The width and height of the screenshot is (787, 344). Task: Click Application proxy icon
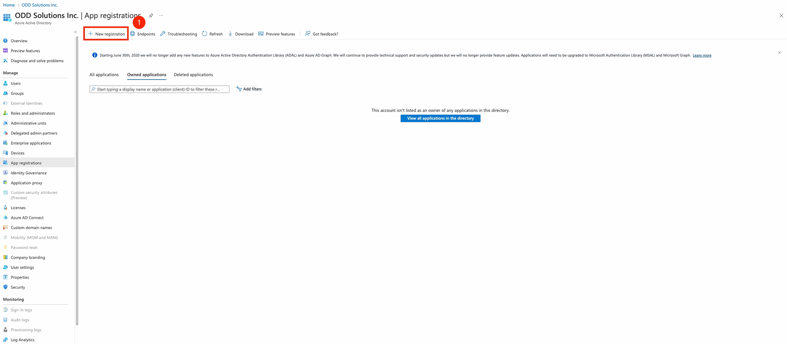(x=5, y=182)
